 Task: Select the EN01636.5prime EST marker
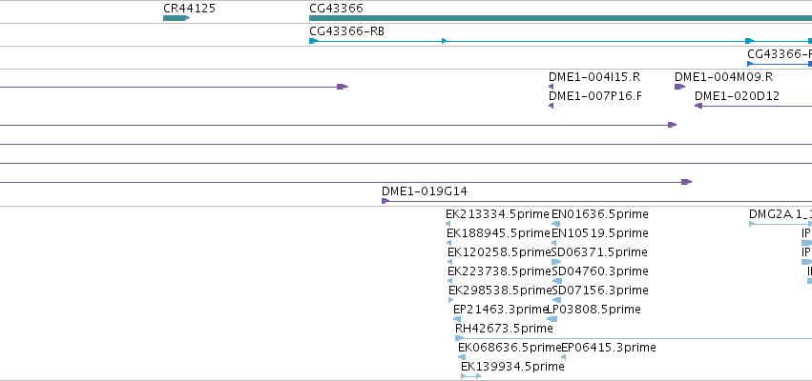555,224
